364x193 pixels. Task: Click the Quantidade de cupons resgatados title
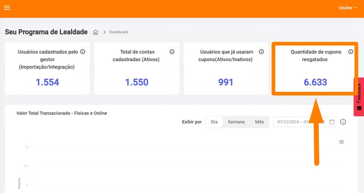click(x=316, y=55)
